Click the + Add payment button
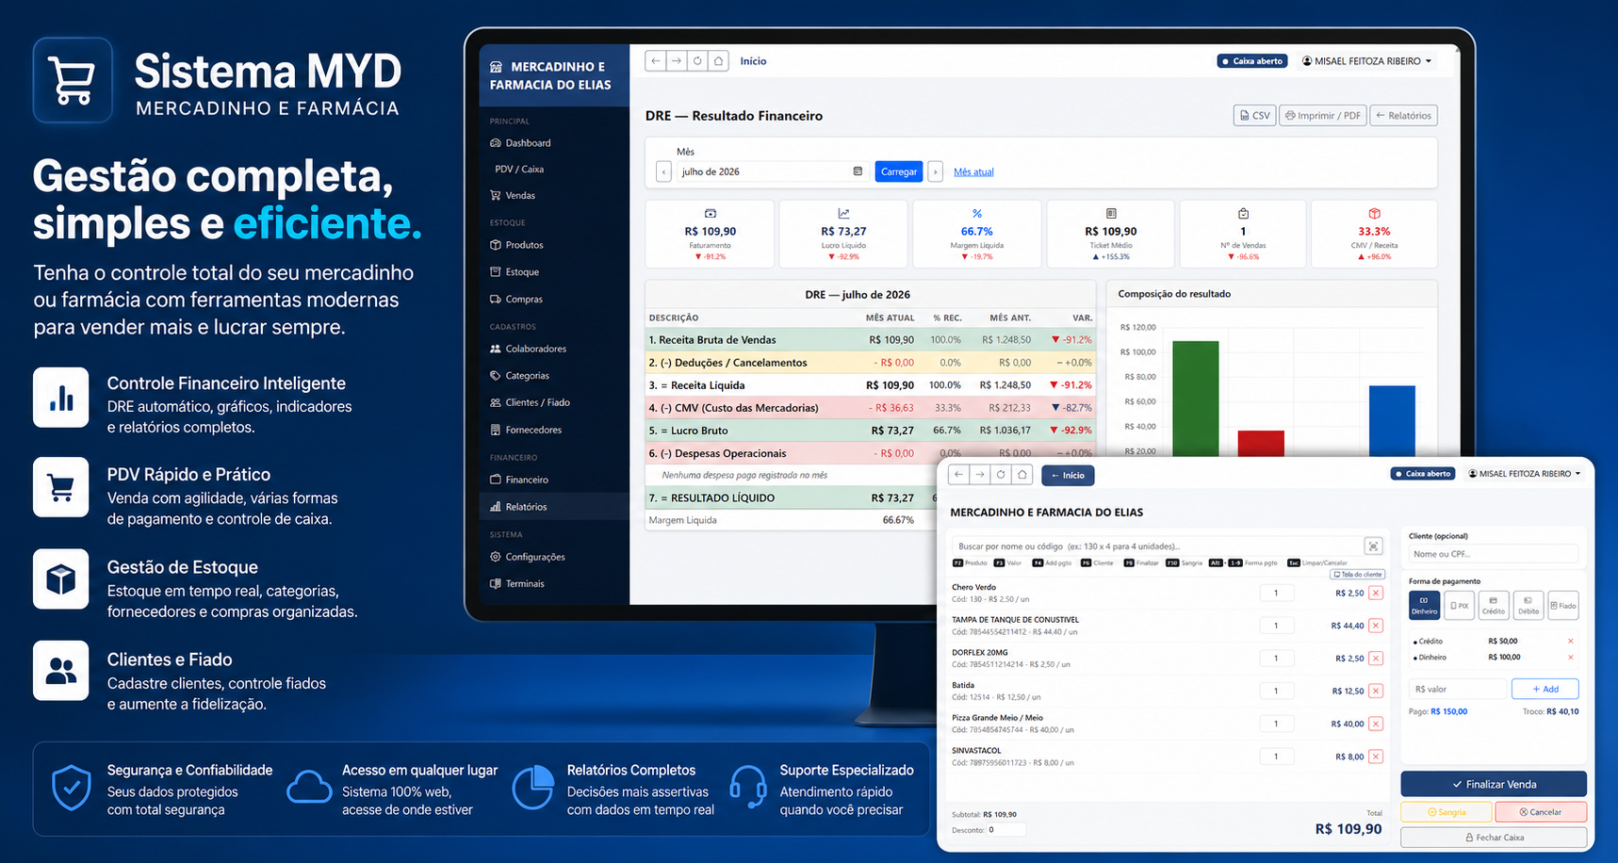This screenshot has width=1618, height=863. (x=1545, y=689)
